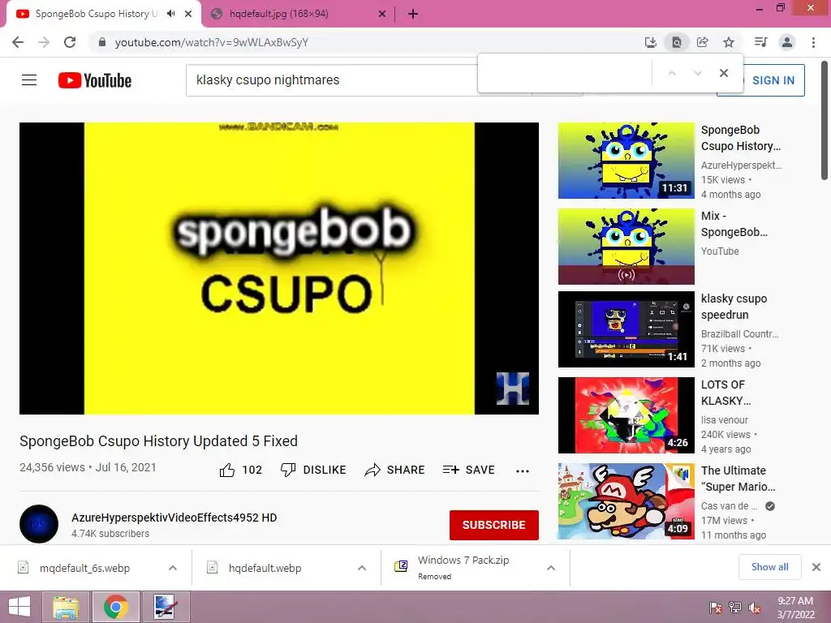Open mqdefault_6s.webp downloaded file

(84, 568)
